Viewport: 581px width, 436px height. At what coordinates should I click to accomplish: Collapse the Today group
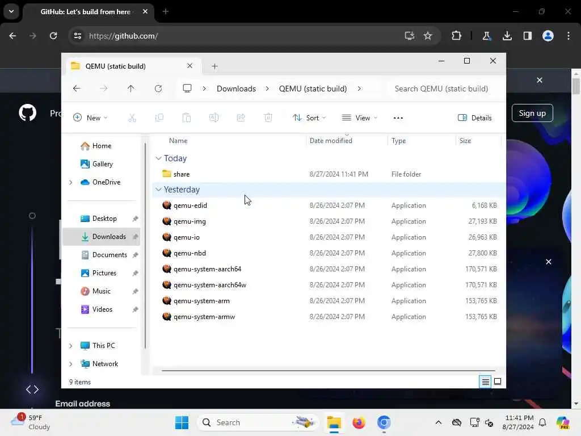pos(159,158)
